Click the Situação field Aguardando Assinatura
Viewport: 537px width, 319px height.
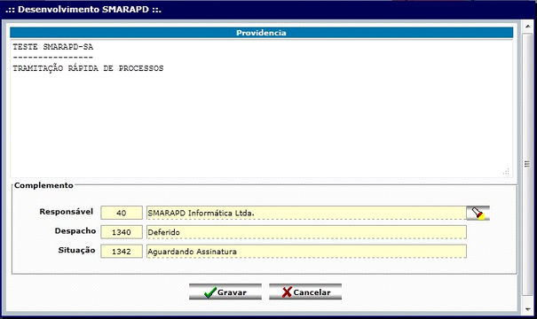coord(306,252)
